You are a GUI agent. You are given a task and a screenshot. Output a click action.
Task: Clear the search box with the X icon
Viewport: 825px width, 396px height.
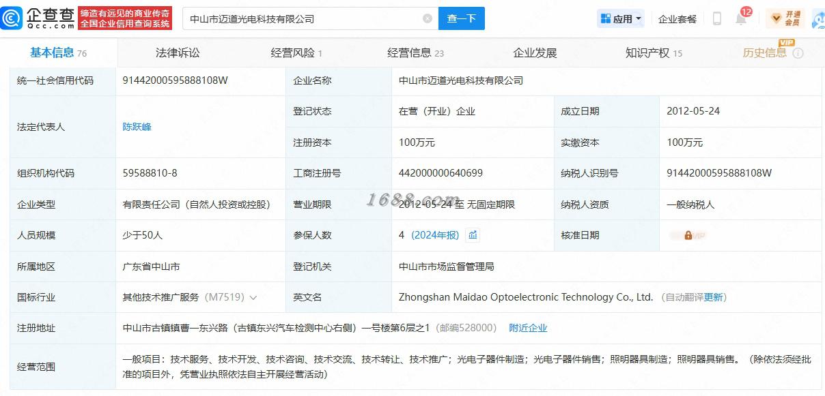pos(428,18)
